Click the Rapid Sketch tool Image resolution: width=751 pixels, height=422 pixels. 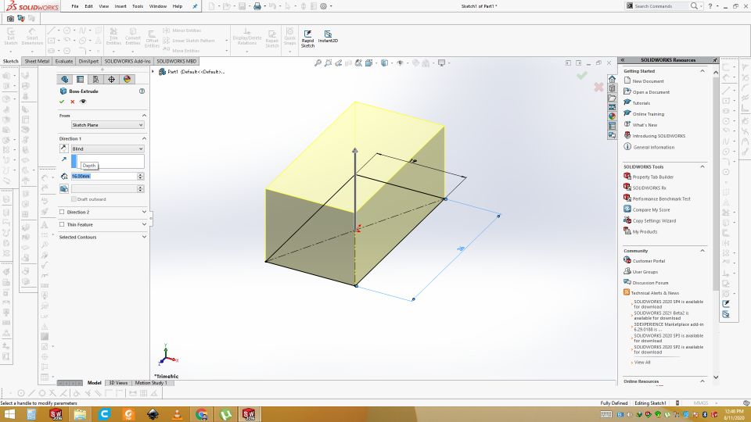pyautogui.click(x=307, y=38)
